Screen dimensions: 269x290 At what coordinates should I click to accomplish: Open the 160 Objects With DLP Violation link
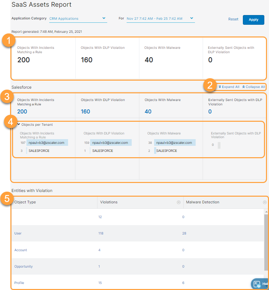tap(85, 111)
